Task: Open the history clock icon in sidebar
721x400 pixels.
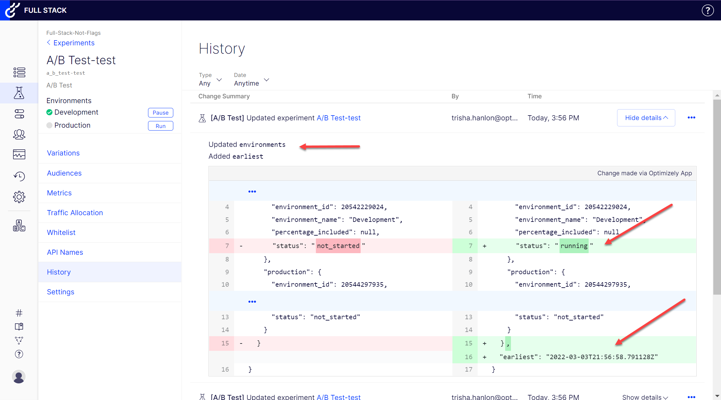Action: 19,176
